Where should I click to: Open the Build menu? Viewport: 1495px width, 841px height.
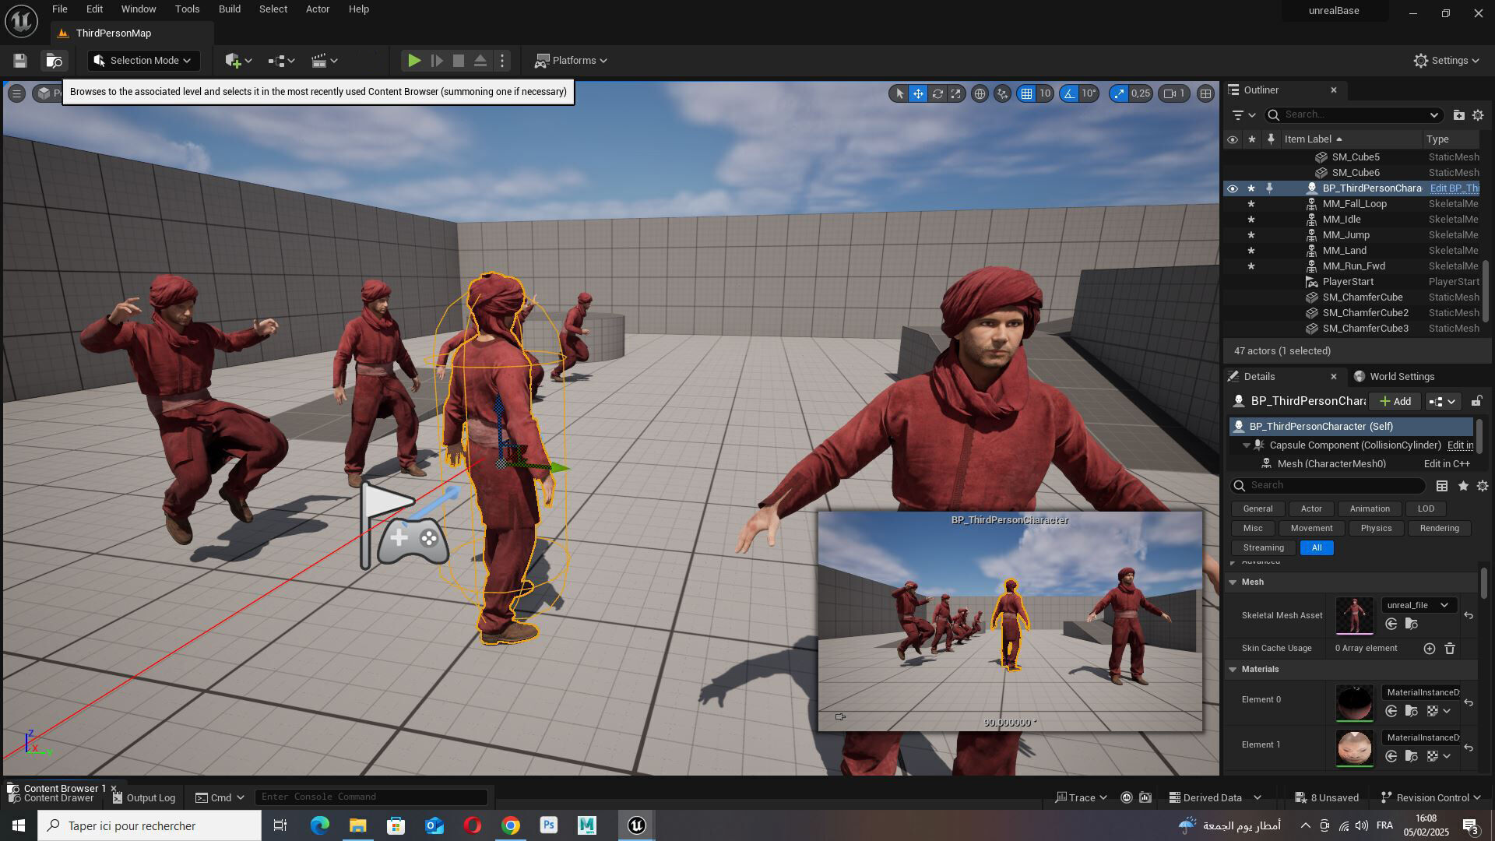[x=229, y=9]
